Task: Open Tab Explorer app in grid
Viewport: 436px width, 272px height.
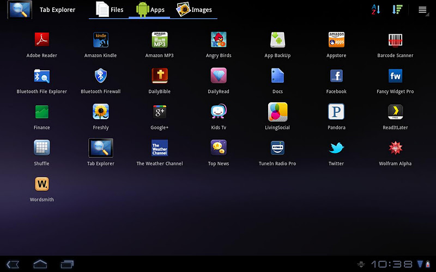Action: tap(101, 148)
